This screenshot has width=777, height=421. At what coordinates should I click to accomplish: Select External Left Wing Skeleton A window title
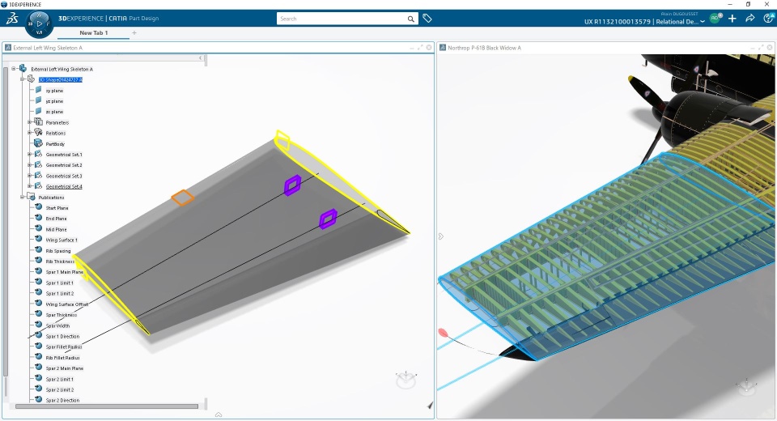[x=48, y=48]
